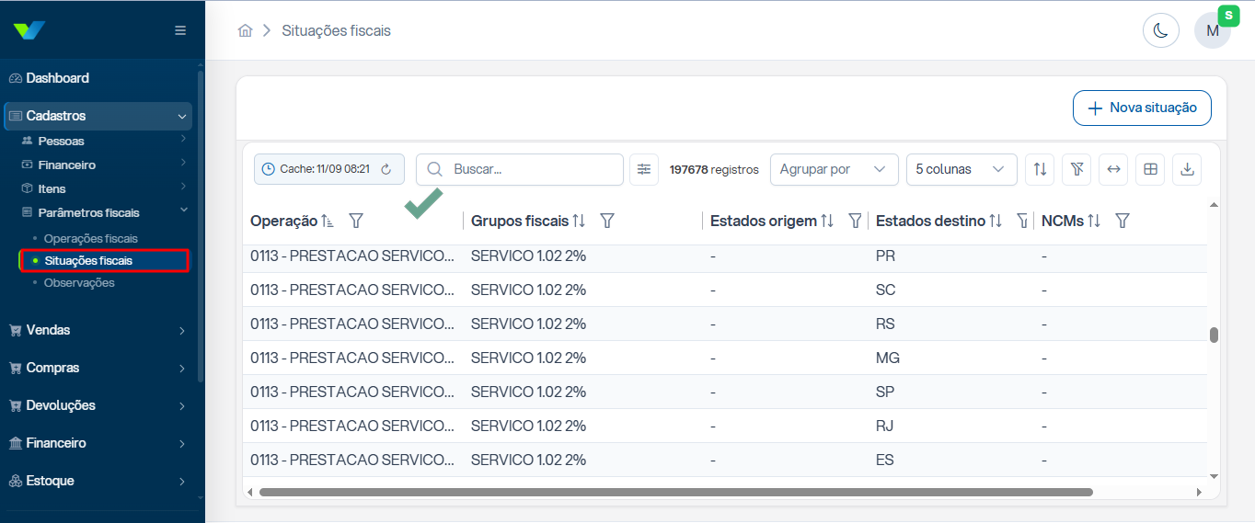Sort the Grupos fiscais column
The height and width of the screenshot is (523, 1255).
(579, 221)
